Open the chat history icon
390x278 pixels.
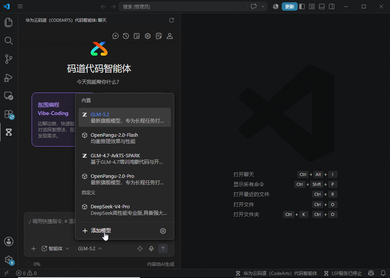126,36
